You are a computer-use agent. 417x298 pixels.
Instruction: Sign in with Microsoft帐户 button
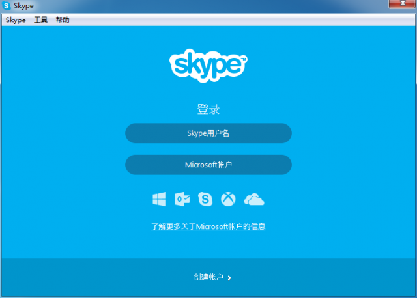pyautogui.click(x=208, y=165)
